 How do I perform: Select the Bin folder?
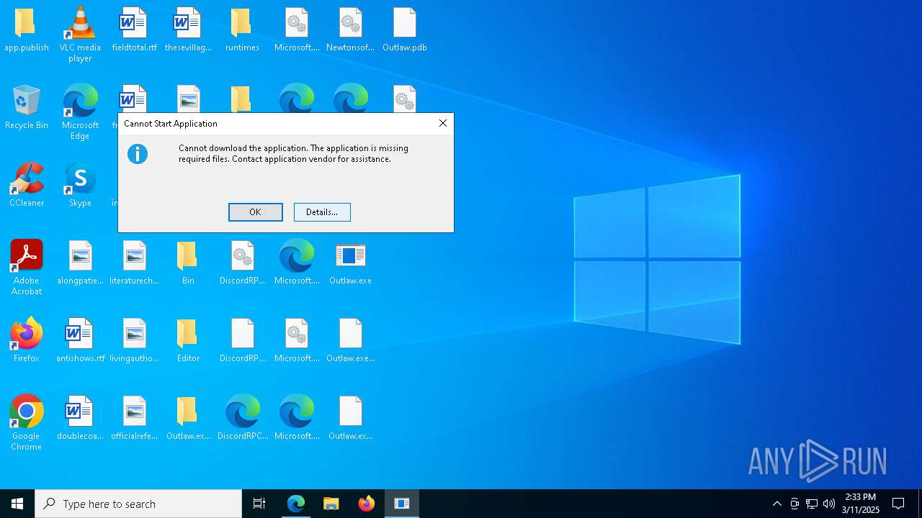point(188,263)
